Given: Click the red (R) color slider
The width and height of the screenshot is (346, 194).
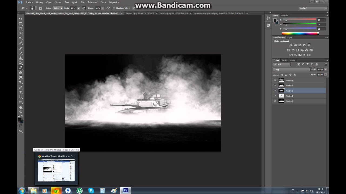Looking at the screenshot, I should point(300,20).
